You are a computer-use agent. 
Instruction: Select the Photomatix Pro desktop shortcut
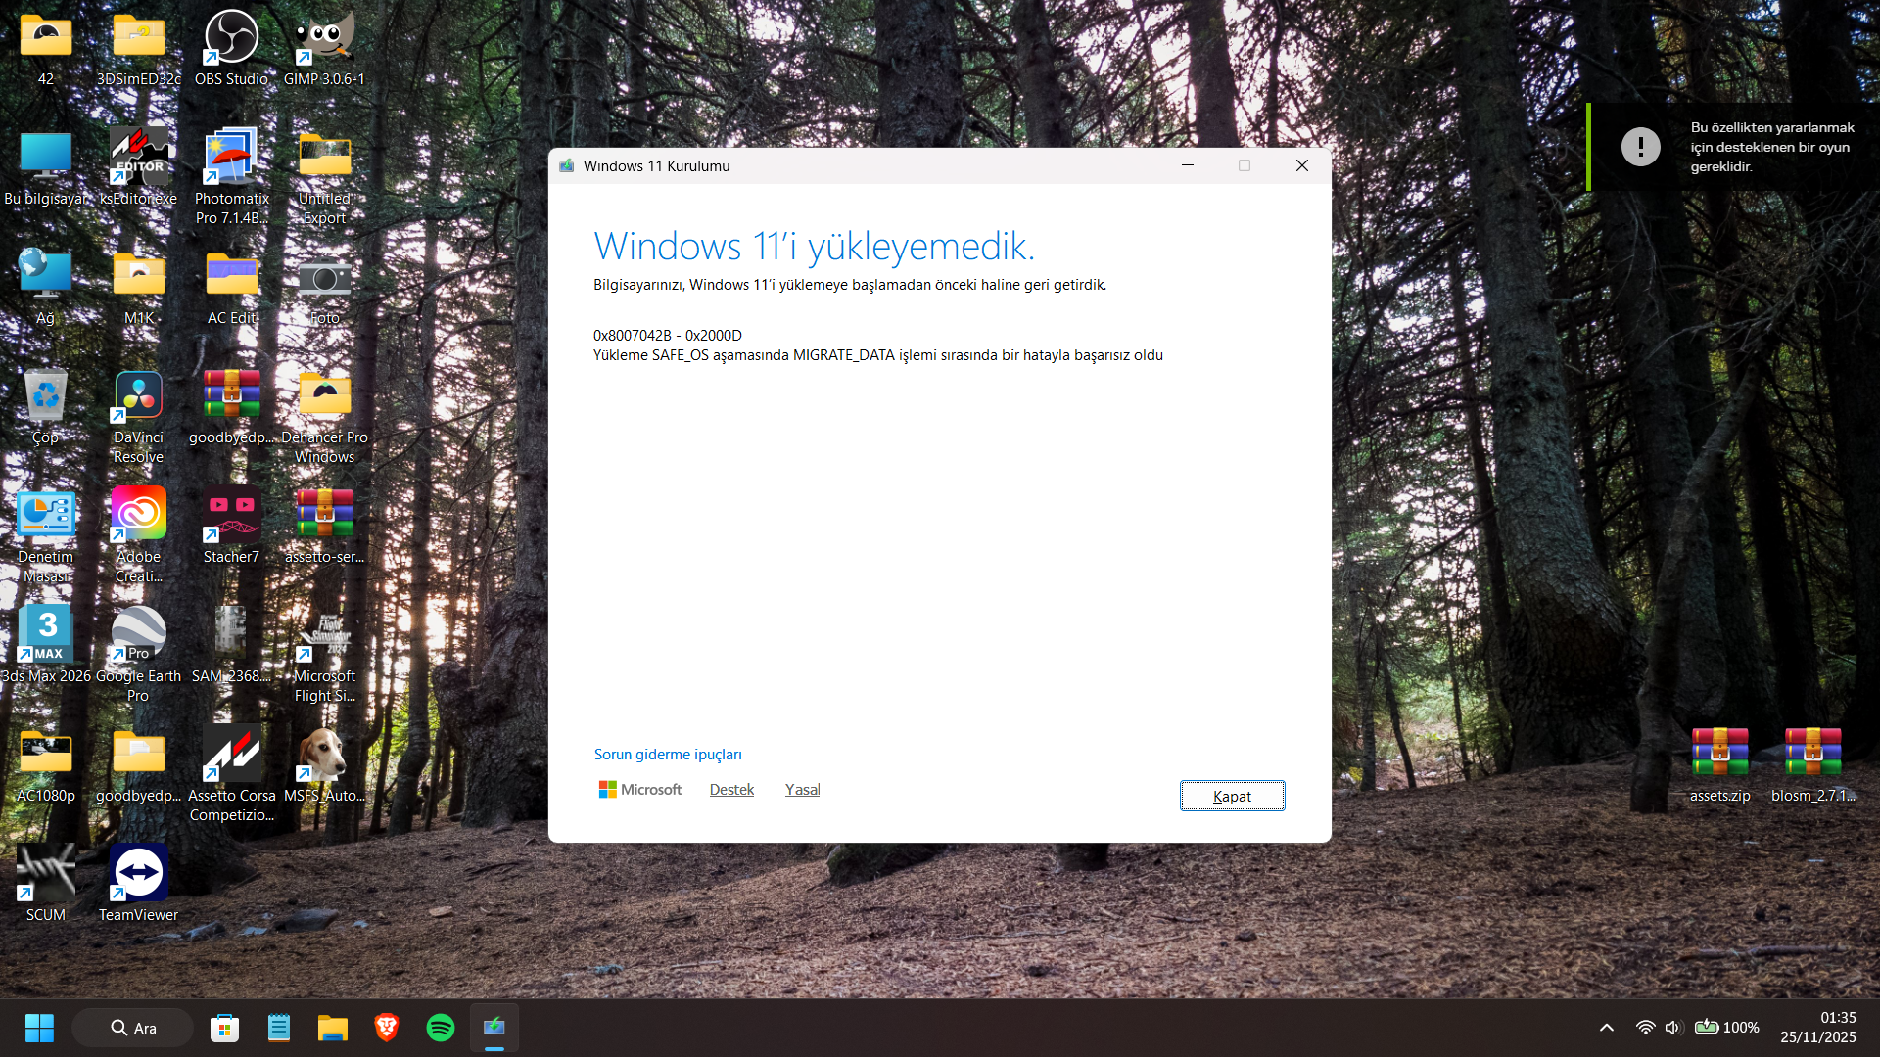pyautogui.click(x=231, y=157)
